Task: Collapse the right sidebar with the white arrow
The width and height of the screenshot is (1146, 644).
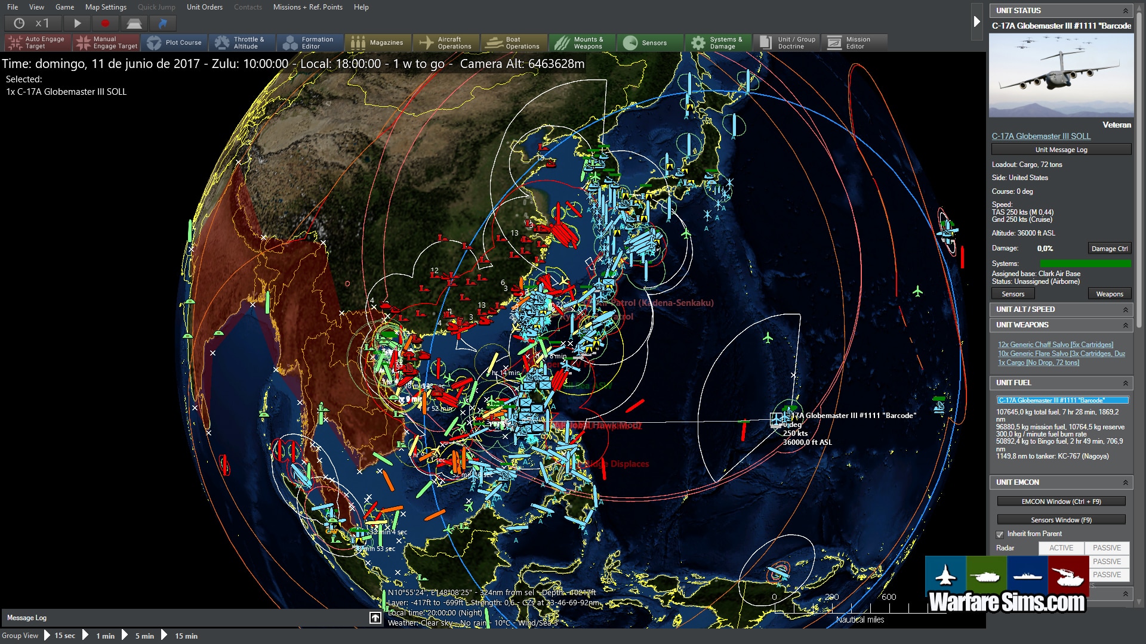Action: coord(976,21)
